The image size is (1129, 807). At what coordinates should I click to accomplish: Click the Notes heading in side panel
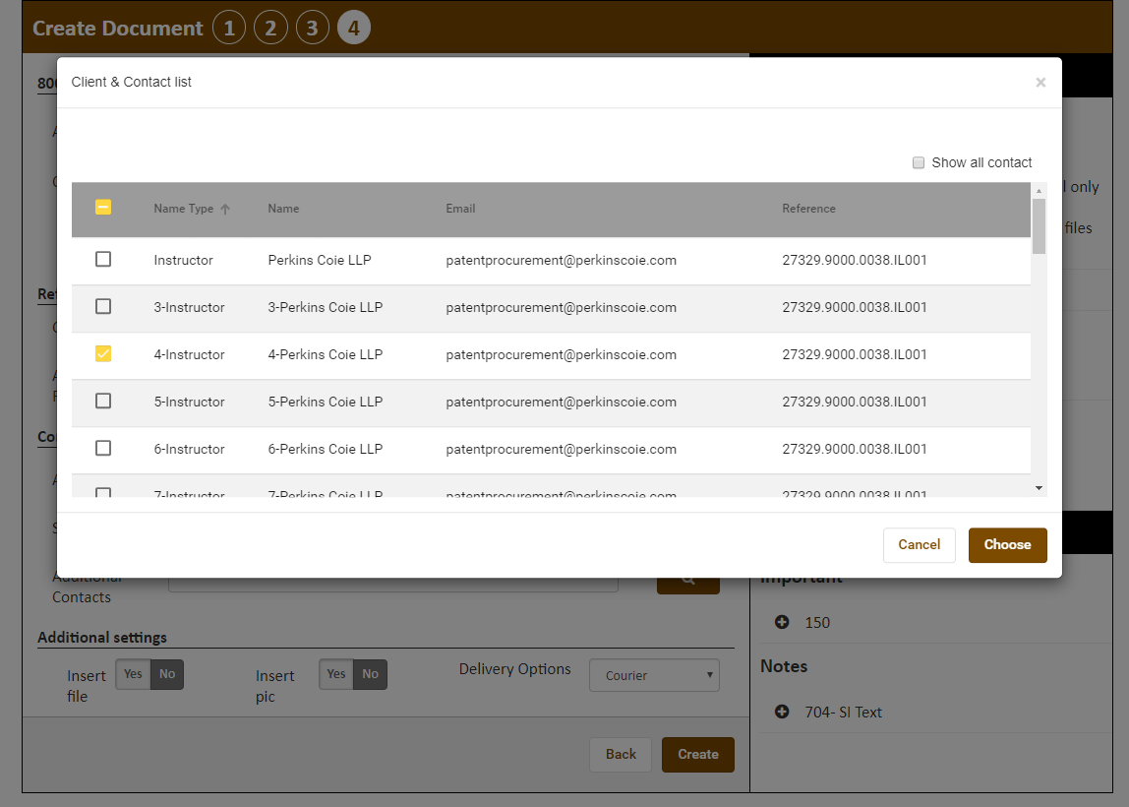click(x=784, y=666)
